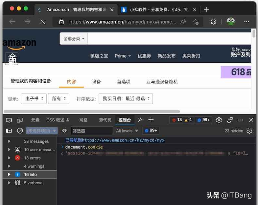The width and height of the screenshot is (258, 205).
Task: Open the DevTools feedback icon
Action: click(230, 120)
